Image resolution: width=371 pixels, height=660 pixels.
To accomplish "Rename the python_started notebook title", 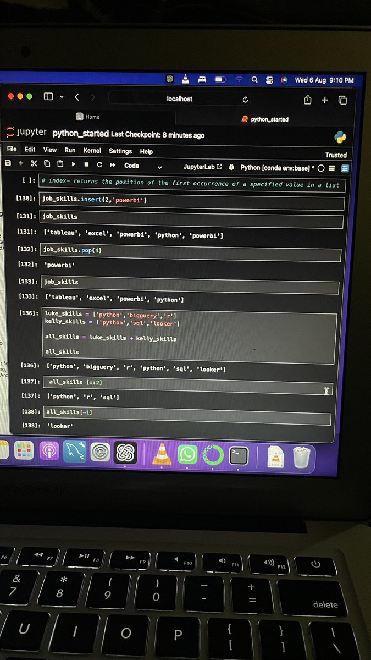I will click(x=81, y=134).
